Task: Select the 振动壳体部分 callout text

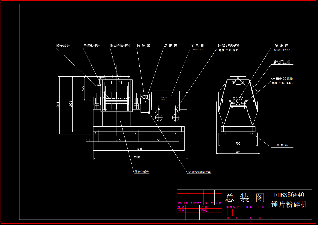Action: (120, 46)
